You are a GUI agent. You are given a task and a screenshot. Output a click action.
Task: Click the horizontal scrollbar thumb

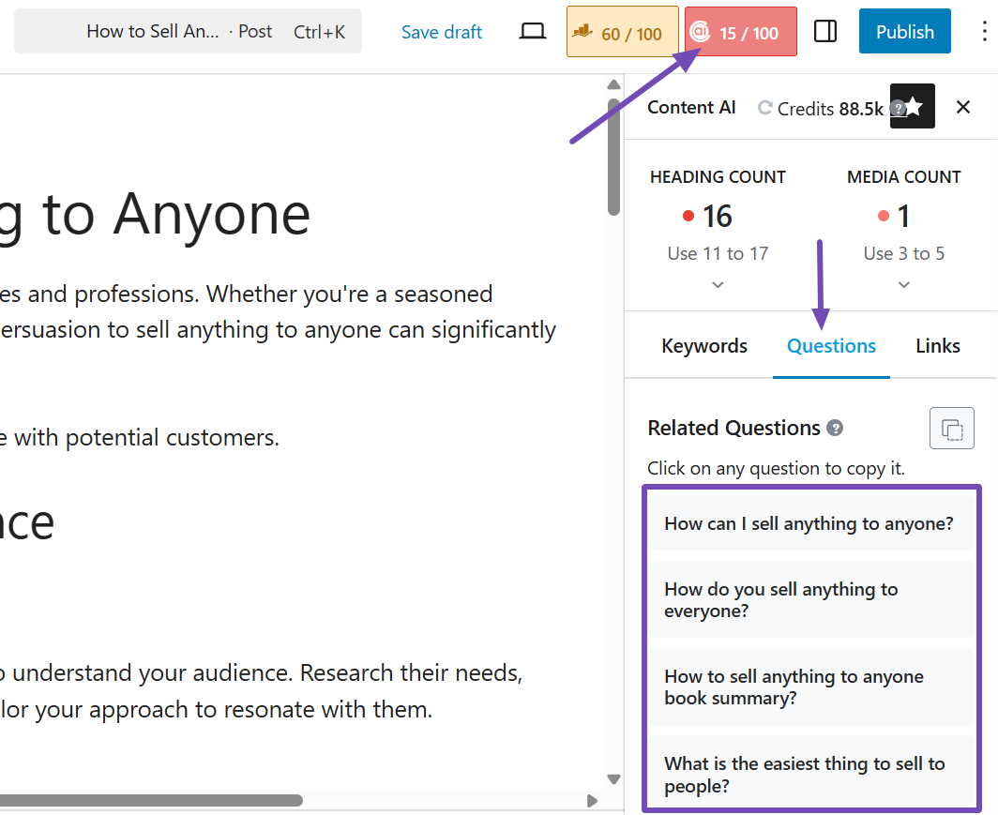point(150,800)
